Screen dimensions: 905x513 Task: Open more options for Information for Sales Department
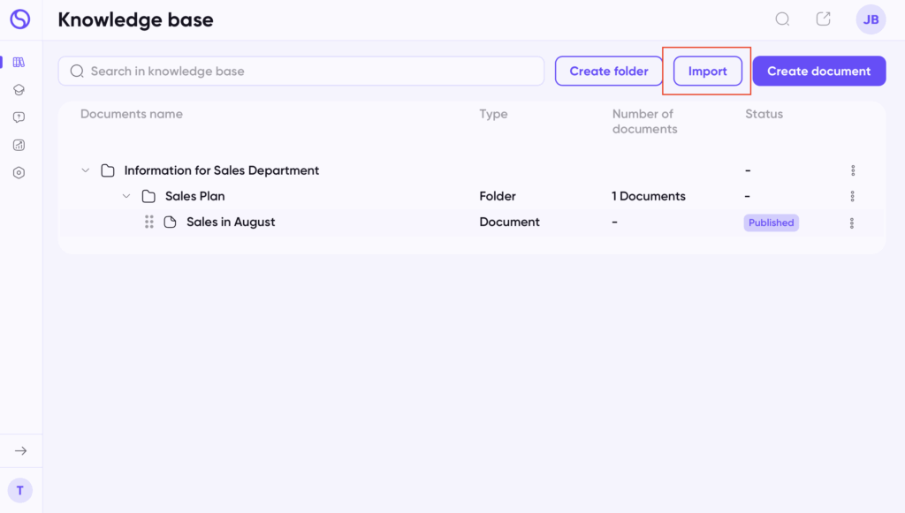point(853,170)
